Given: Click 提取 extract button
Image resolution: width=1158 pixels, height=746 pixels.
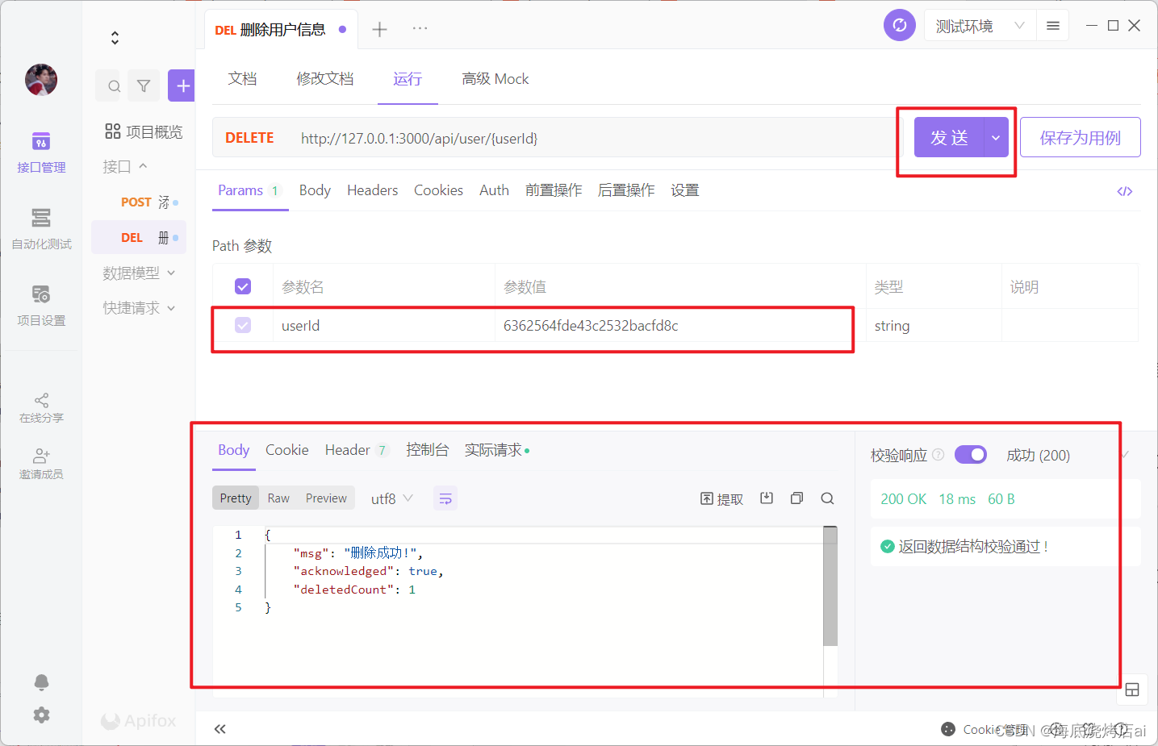Looking at the screenshot, I should coord(721,499).
